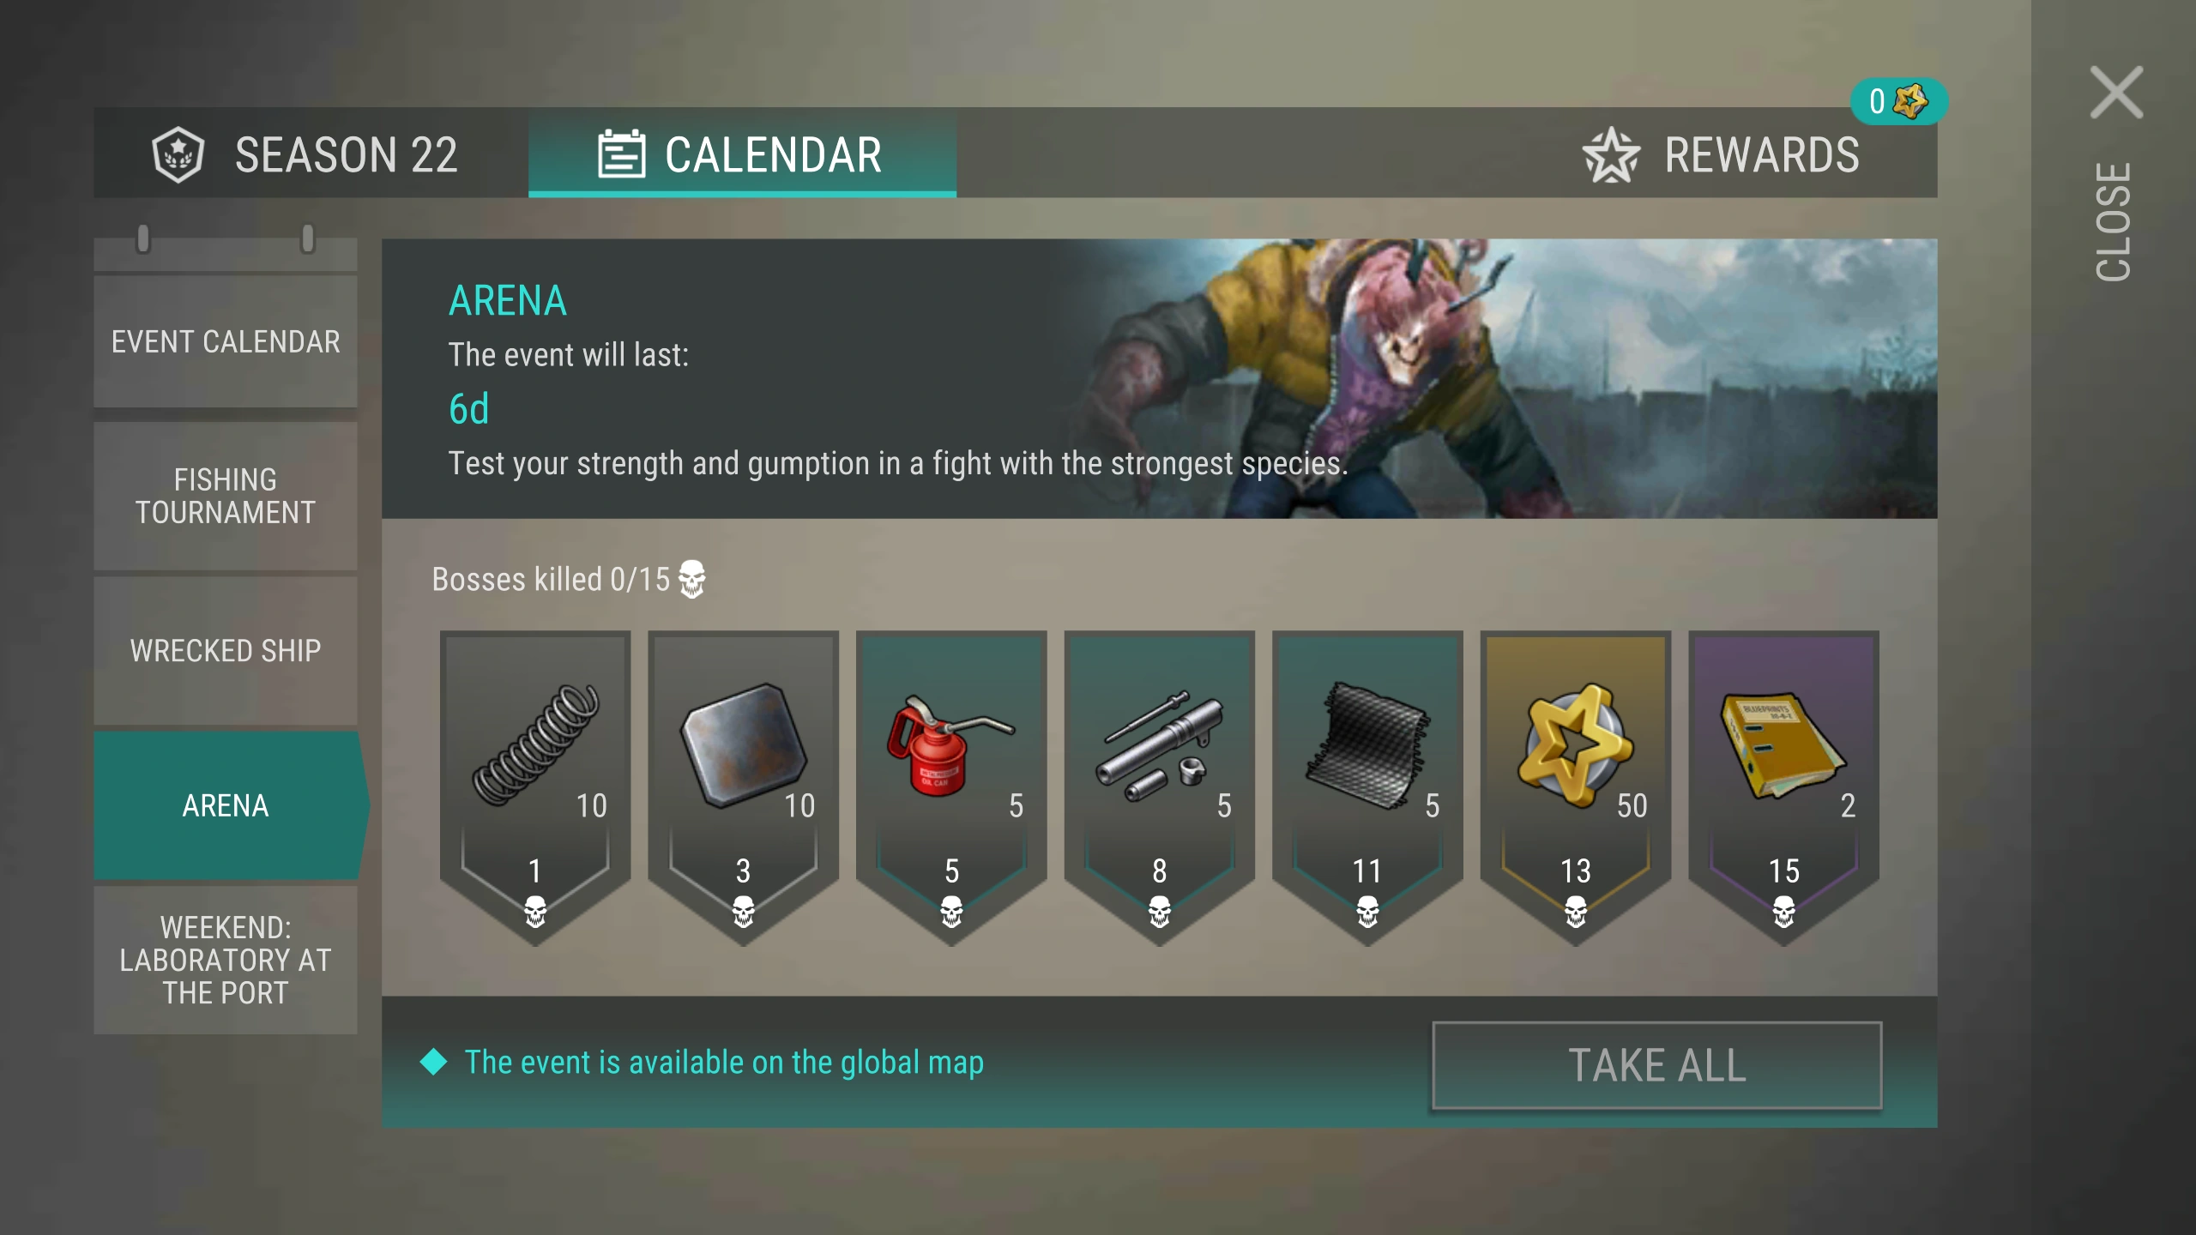Tap the yellow blueprints folder reward

click(1783, 744)
